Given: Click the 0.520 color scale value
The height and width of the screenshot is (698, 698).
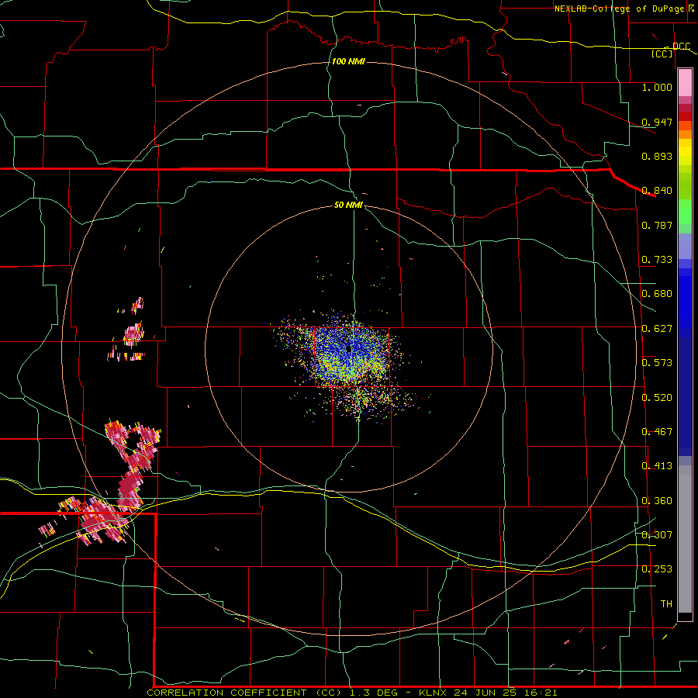Looking at the screenshot, I should pyautogui.click(x=657, y=398).
